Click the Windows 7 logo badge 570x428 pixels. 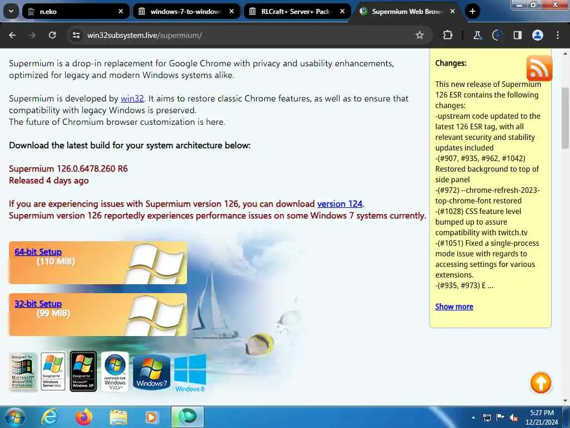pyautogui.click(x=151, y=372)
